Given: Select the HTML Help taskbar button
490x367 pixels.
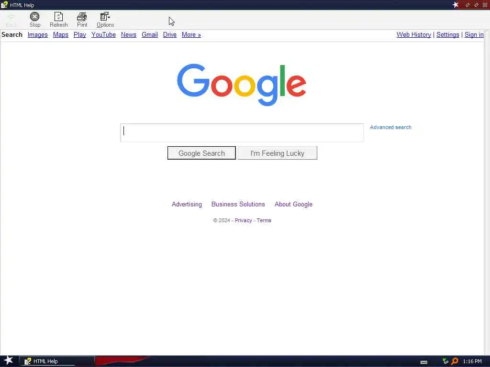Looking at the screenshot, I should (x=57, y=361).
